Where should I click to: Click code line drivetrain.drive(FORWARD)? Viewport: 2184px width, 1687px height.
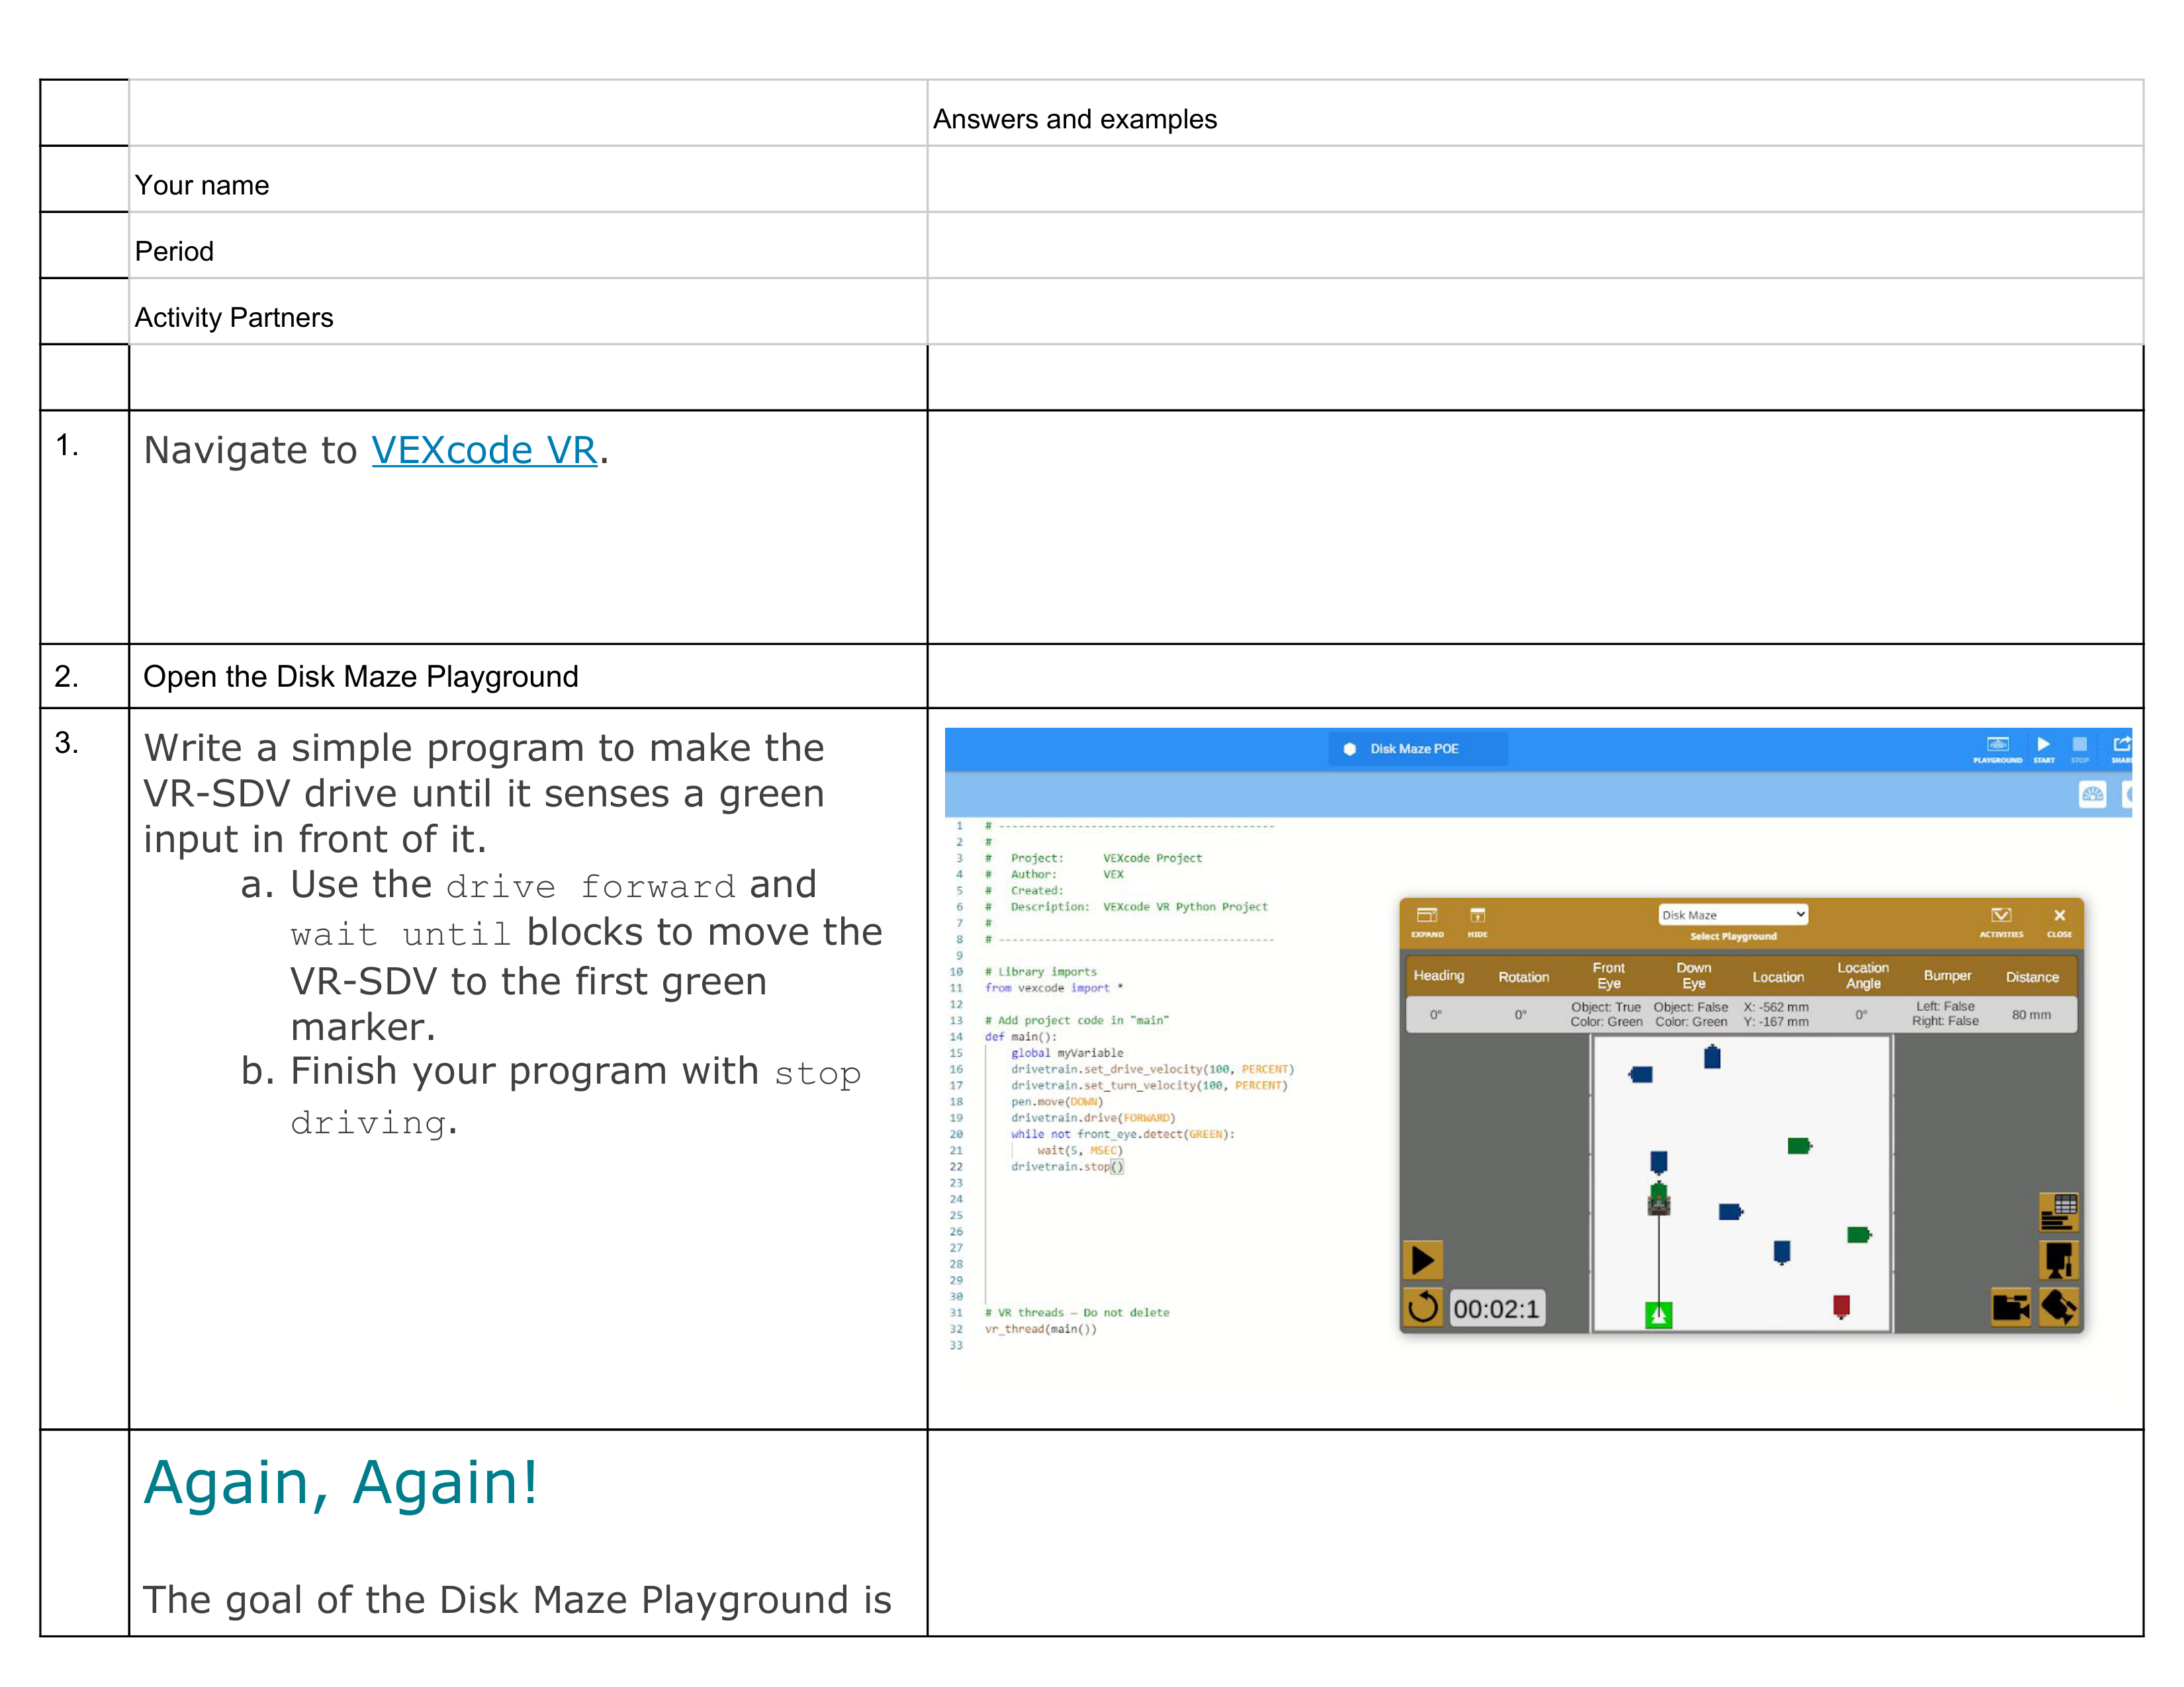click(x=1093, y=1117)
